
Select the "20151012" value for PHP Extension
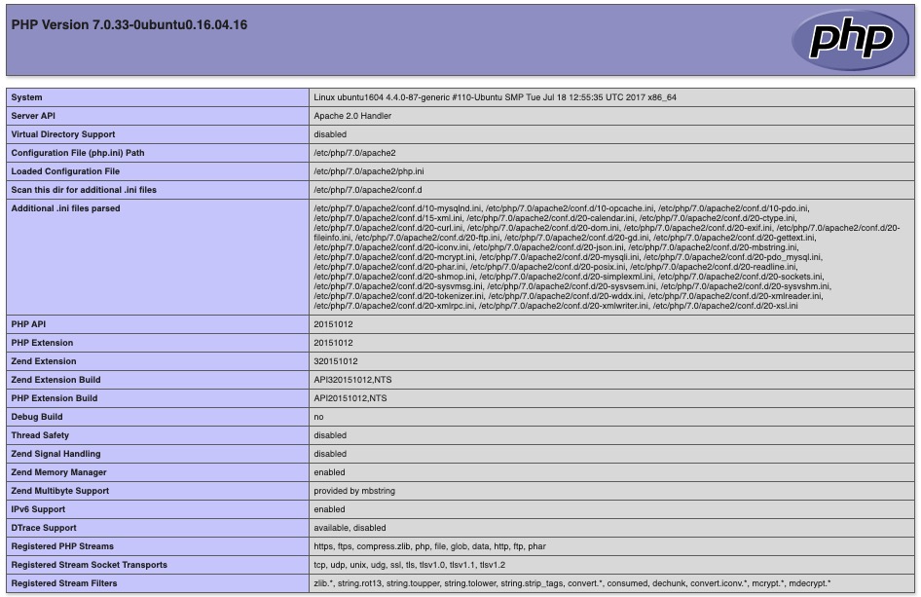333,343
